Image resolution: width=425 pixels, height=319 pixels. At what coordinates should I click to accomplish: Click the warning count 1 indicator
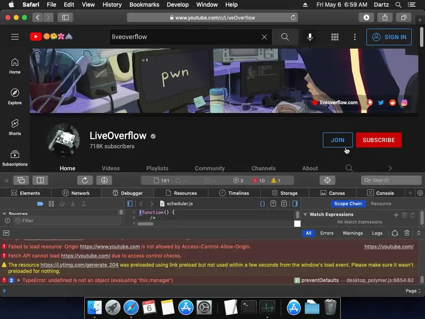point(276,180)
